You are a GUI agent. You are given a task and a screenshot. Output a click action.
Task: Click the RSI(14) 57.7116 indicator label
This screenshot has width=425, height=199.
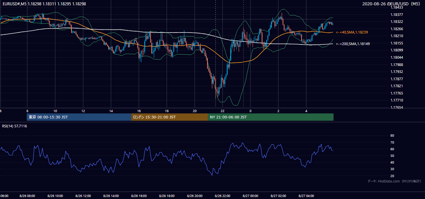[14, 126]
